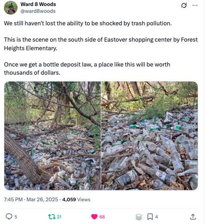This screenshot has width=205, height=224.
Task: Click the Grok slash-circle icon
Action: (x=184, y=6)
